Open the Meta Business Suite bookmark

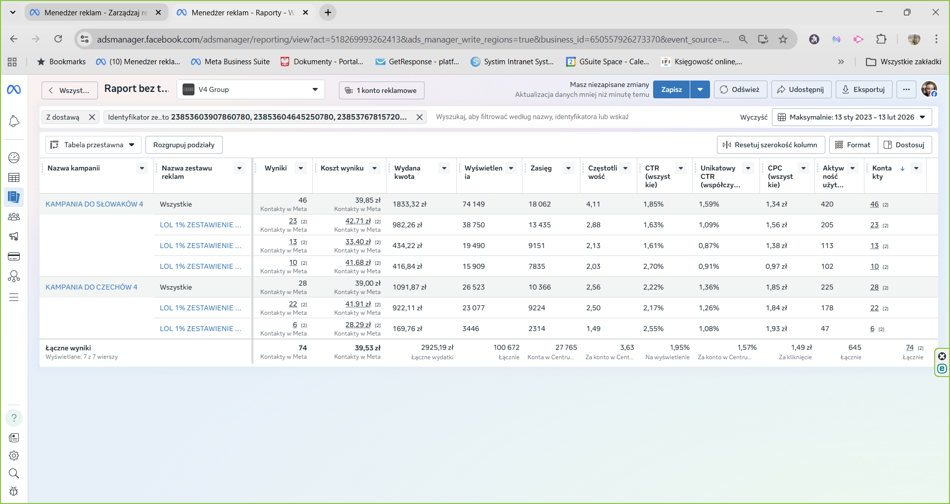(231, 62)
